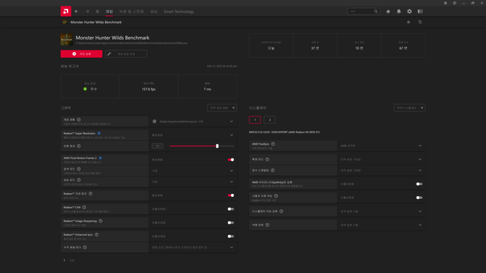
Task: Select display 2 tab
Action: coord(270,120)
